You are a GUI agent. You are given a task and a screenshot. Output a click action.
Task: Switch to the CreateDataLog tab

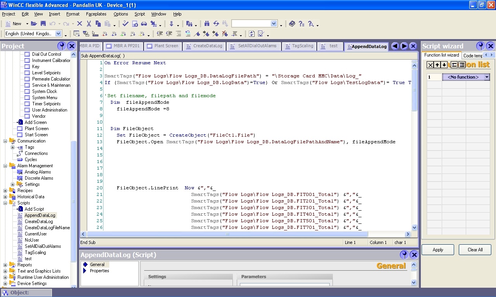204,46
